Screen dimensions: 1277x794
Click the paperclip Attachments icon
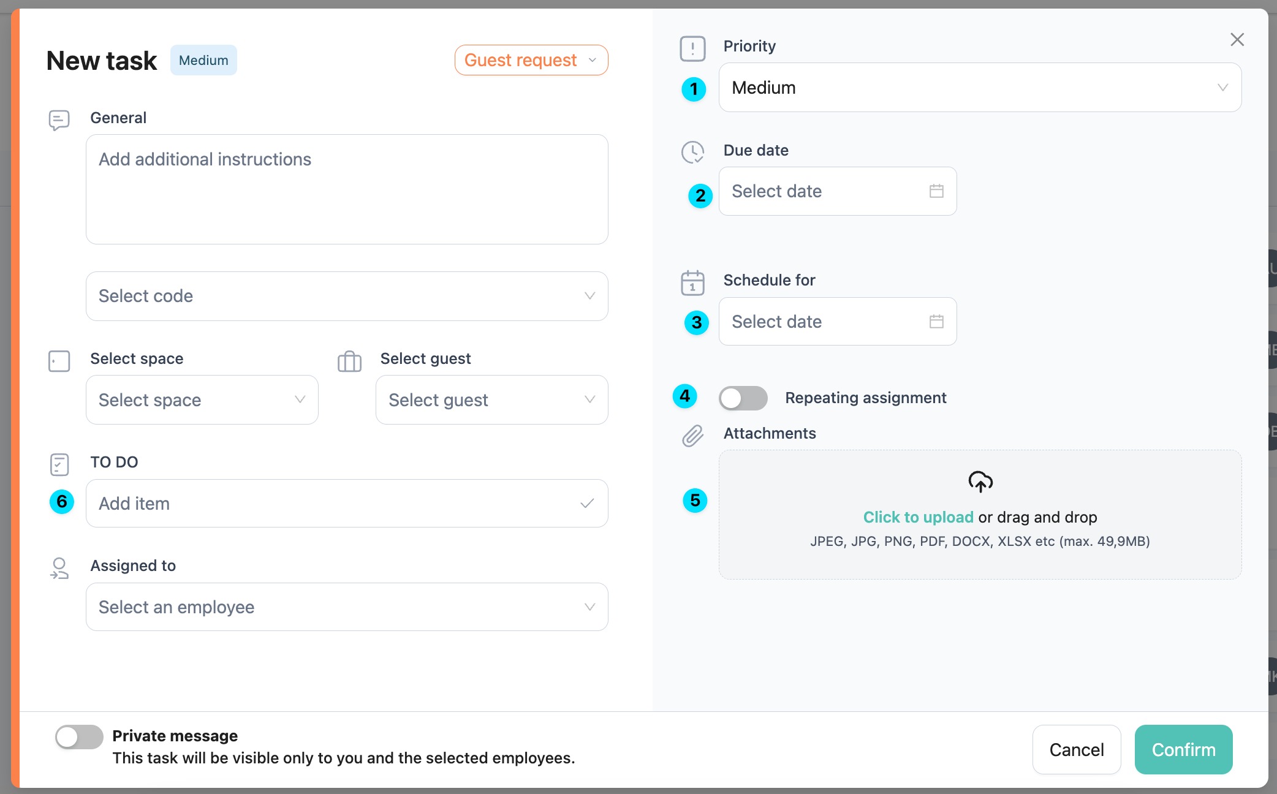692,436
